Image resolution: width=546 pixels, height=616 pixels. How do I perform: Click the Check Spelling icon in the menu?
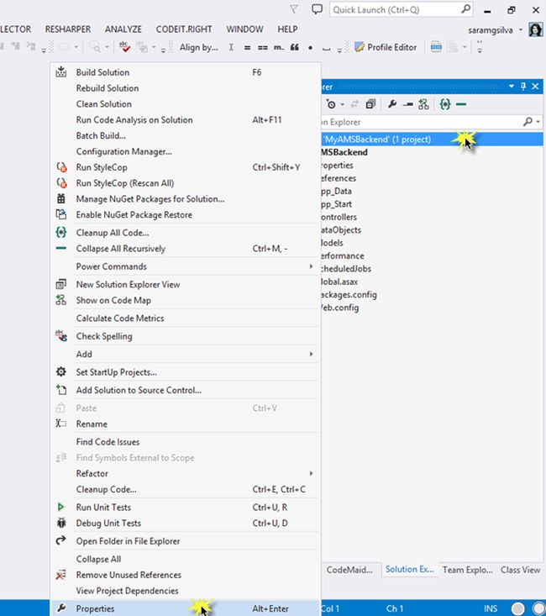coord(60,336)
